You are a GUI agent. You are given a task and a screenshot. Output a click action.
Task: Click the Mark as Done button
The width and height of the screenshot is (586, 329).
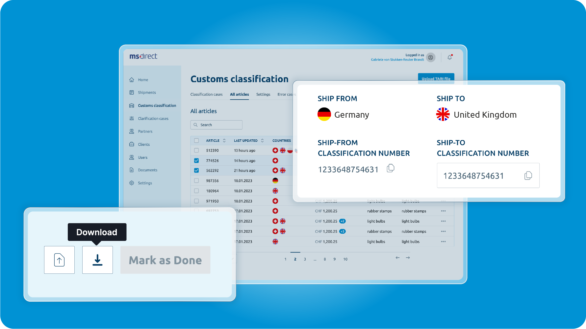(x=165, y=260)
